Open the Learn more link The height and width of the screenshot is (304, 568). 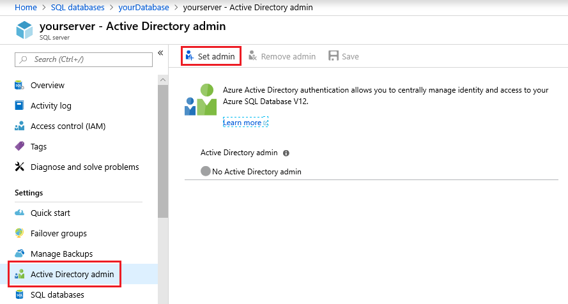point(245,123)
